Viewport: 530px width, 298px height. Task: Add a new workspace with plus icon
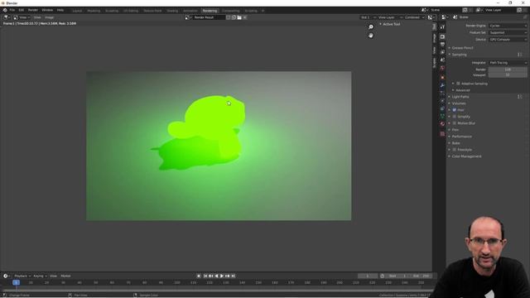coord(263,11)
